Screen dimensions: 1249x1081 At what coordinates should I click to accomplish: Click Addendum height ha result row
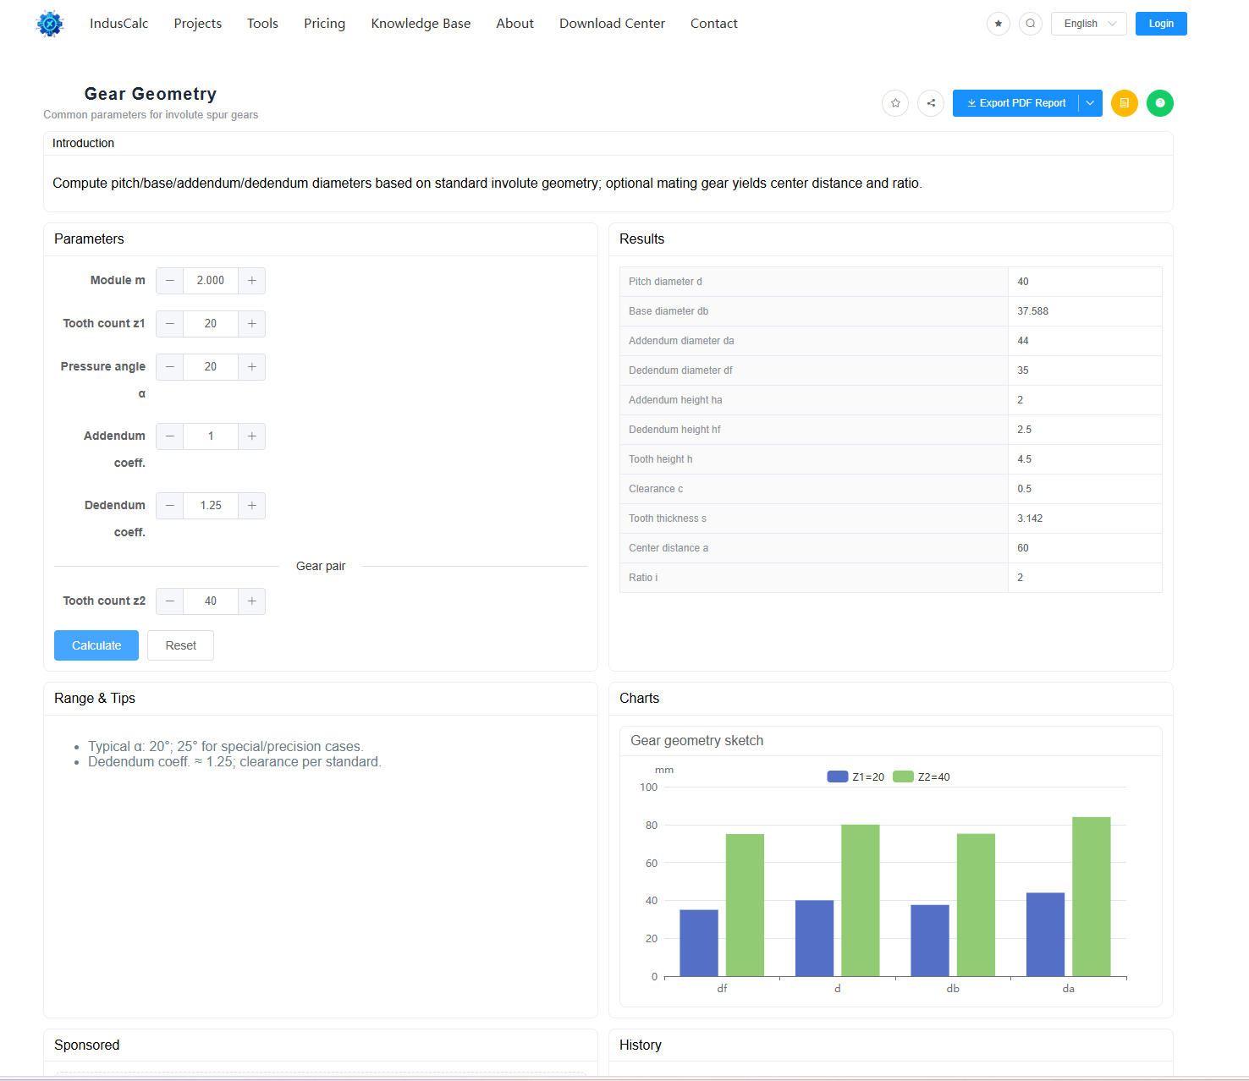click(891, 400)
